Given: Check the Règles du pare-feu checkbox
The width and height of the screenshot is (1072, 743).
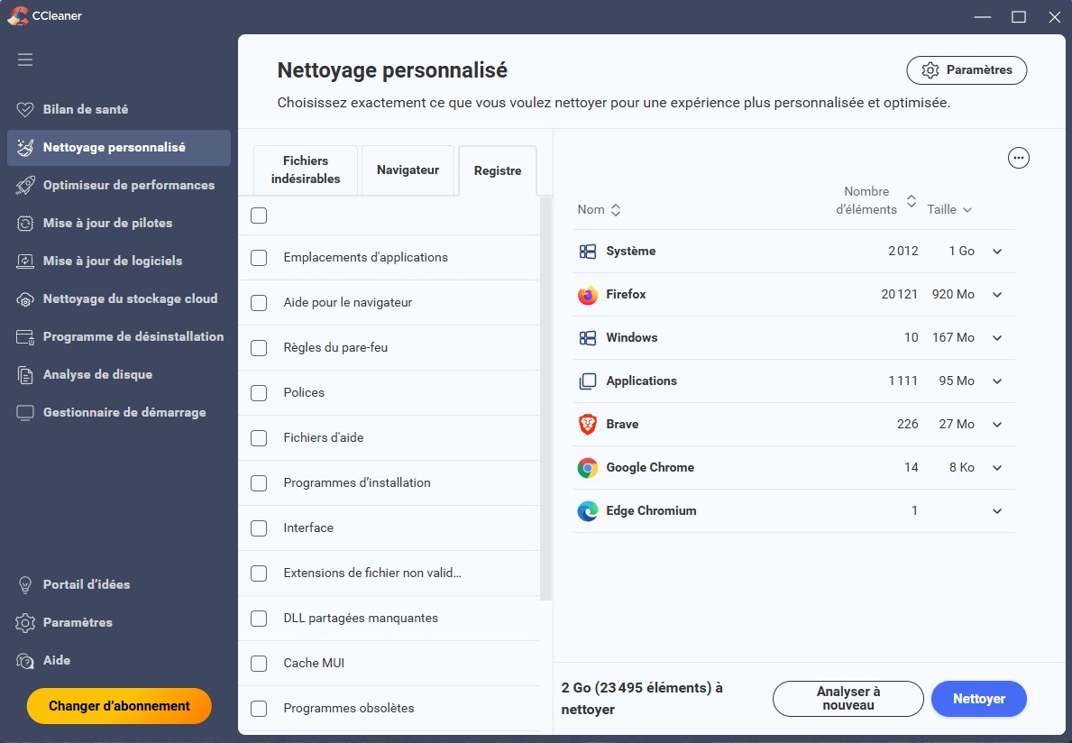Looking at the screenshot, I should pyautogui.click(x=259, y=347).
